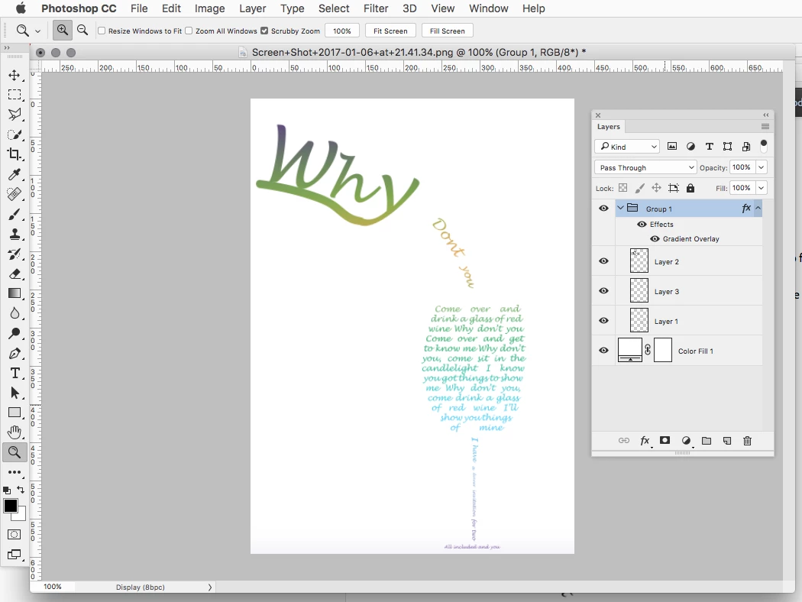Select the History Brush tool

15,254
